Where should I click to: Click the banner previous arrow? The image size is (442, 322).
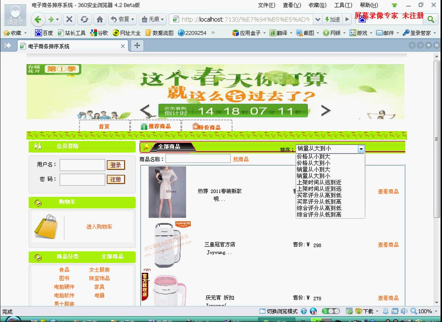pyautogui.click(x=146, y=110)
